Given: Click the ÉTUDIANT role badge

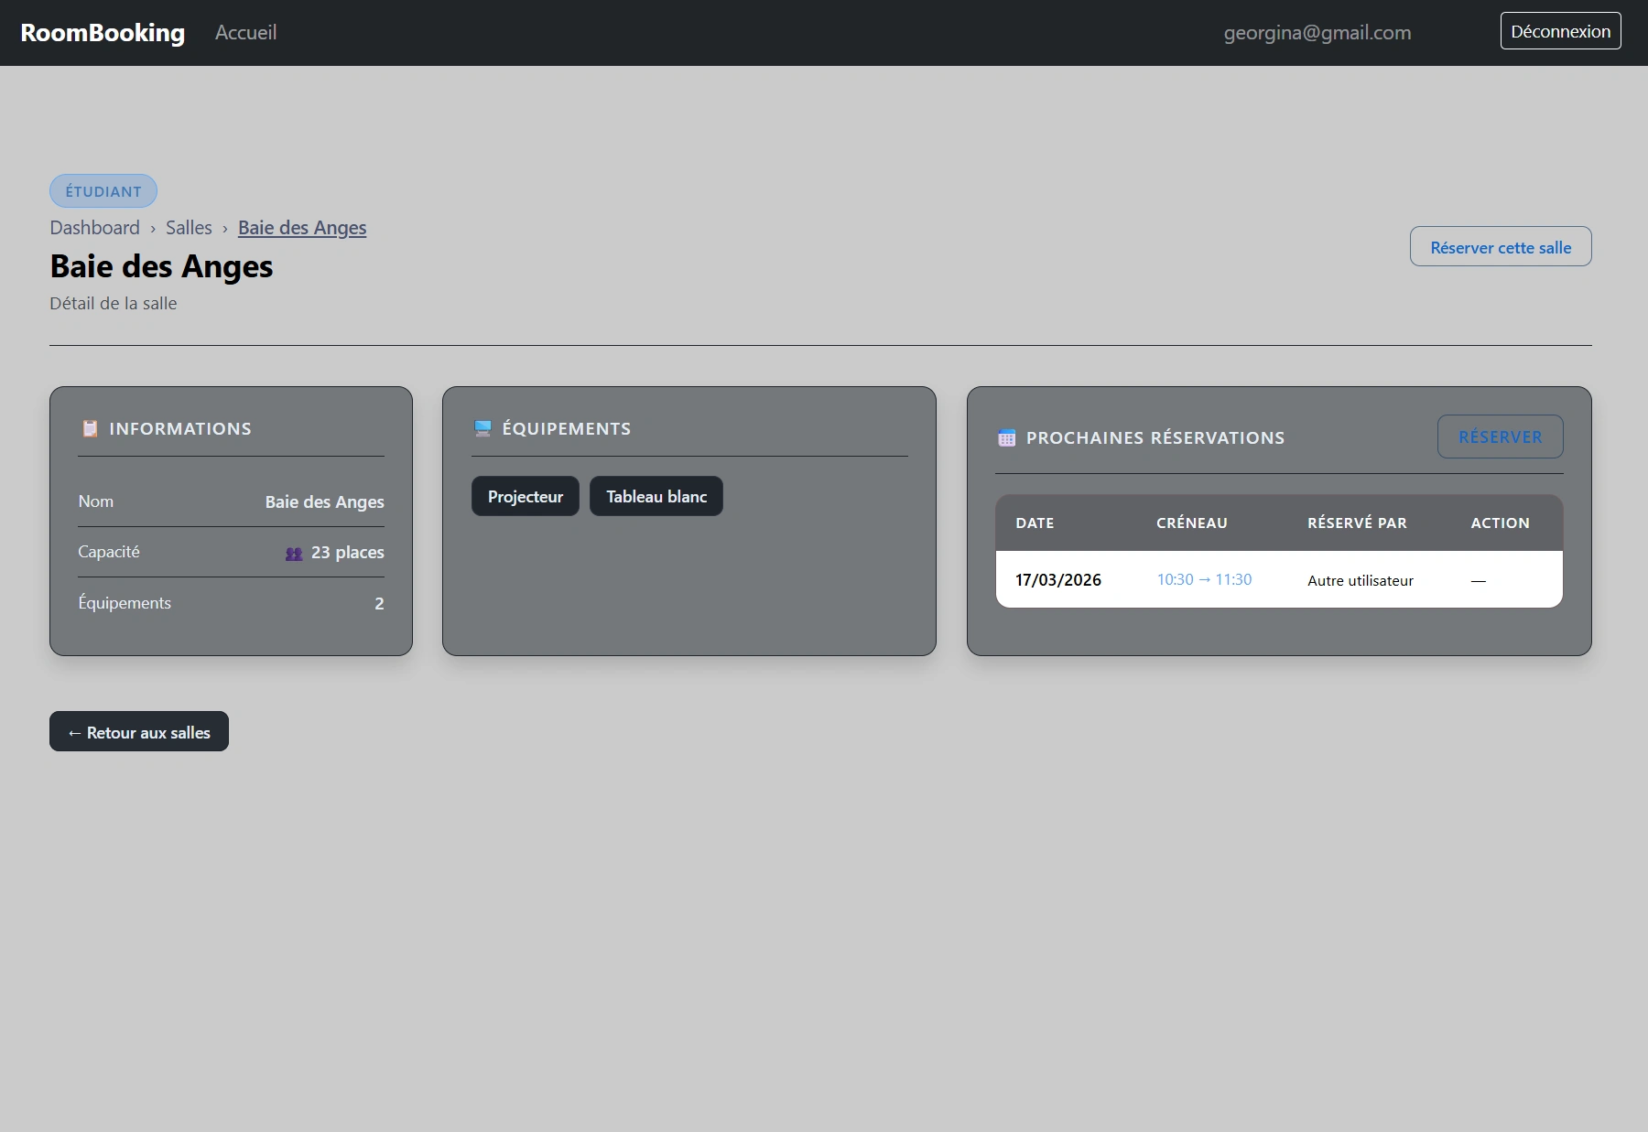Looking at the screenshot, I should tap(103, 191).
